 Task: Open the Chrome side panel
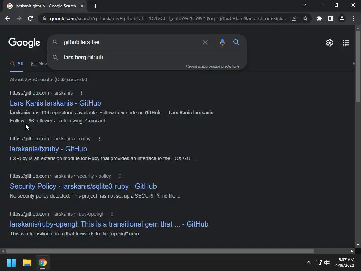pos(331,18)
